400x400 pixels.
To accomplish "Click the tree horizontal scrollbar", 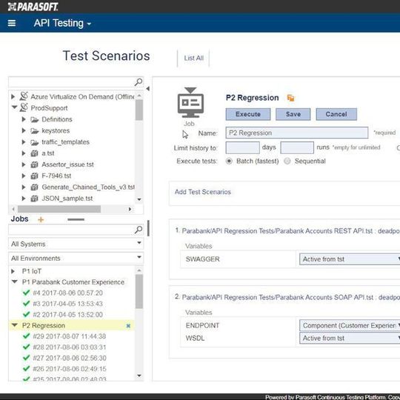I will [59, 209].
